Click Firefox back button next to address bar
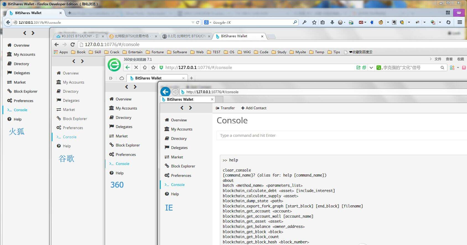This screenshot has height=245, width=467. 8,22
